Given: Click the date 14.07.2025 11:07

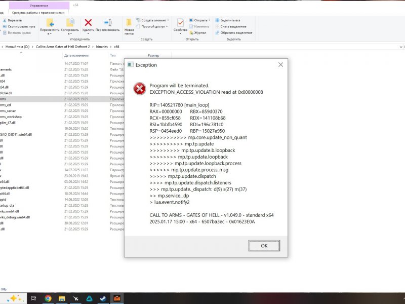Looking at the screenshot, I should [x=76, y=63].
